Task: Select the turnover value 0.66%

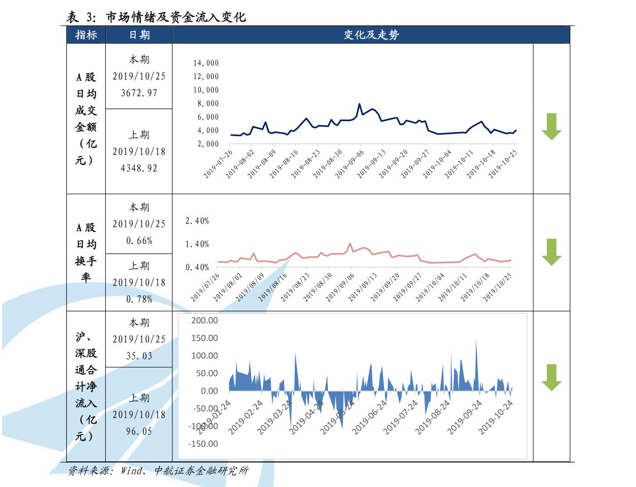Action: pyautogui.click(x=139, y=240)
